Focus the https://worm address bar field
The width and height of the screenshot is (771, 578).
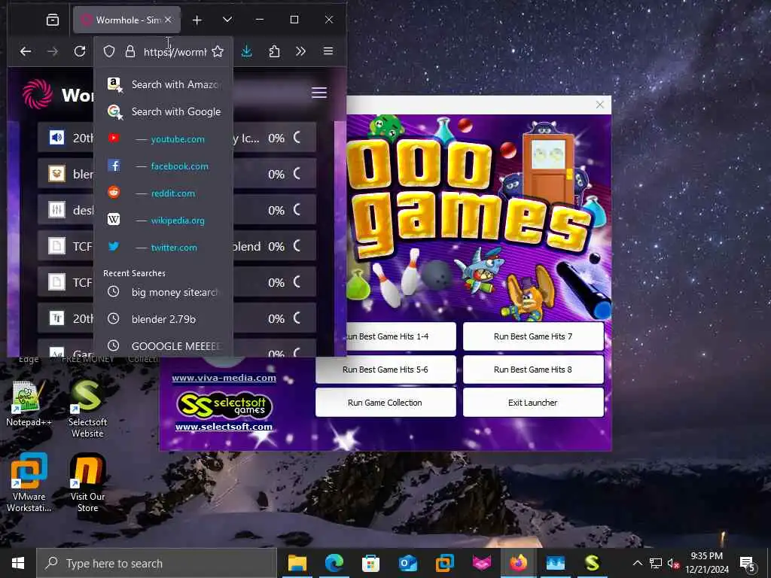pos(175,52)
